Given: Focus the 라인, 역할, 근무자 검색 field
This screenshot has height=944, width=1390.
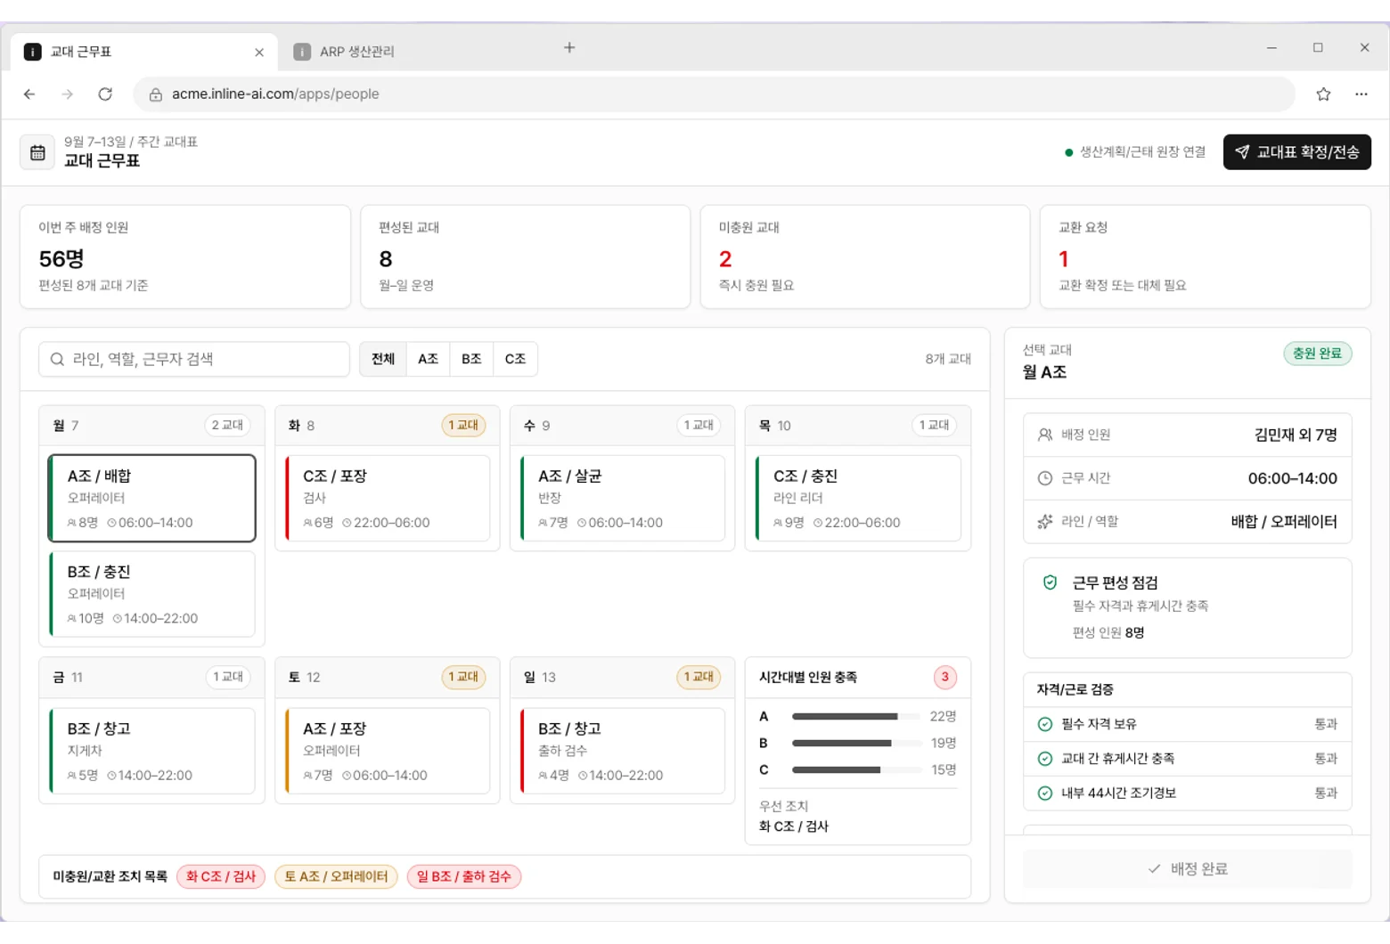Looking at the screenshot, I should point(194,359).
